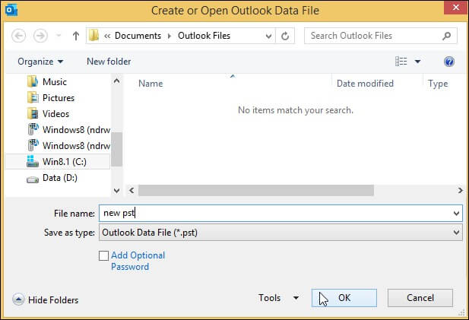Change view with the view icon

pos(401,62)
